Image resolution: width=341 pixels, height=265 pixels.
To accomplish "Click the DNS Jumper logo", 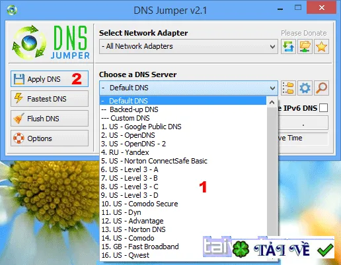I will coord(51,43).
